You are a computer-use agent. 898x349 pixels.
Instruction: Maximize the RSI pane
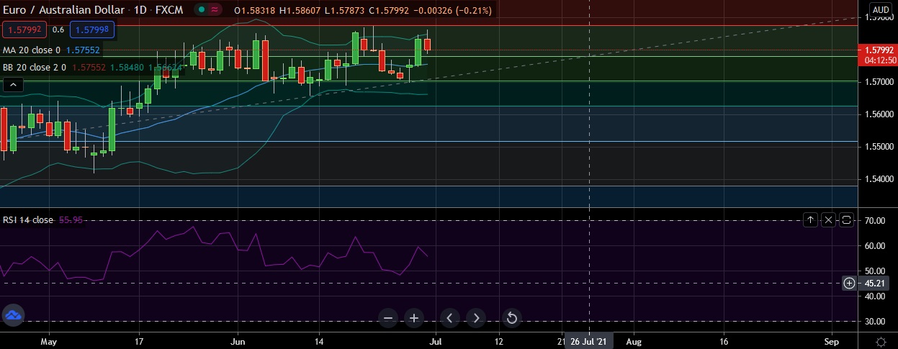pos(846,219)
